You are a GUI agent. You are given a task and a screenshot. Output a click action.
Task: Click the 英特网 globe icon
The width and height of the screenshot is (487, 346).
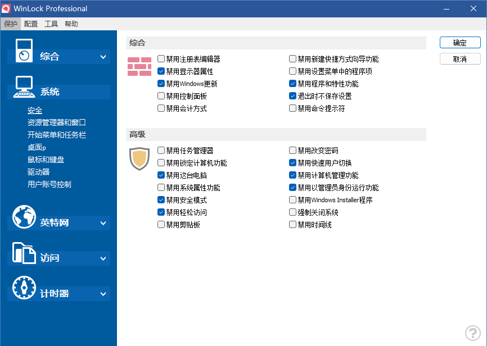point(24,217)
